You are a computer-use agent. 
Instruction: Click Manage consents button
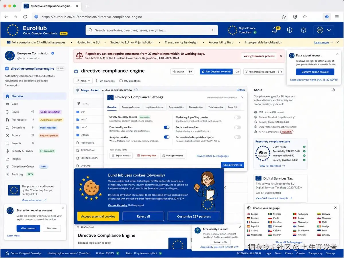pos(173,156)
